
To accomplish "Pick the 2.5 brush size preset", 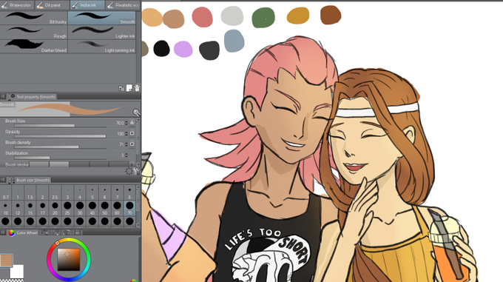I will pos(55,192).
